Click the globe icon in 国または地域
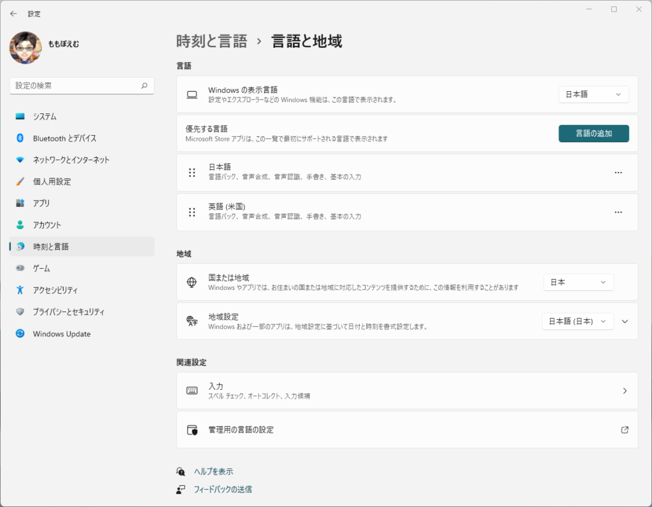The height and width of the screenshot is (507, 652). pos(192,282)
